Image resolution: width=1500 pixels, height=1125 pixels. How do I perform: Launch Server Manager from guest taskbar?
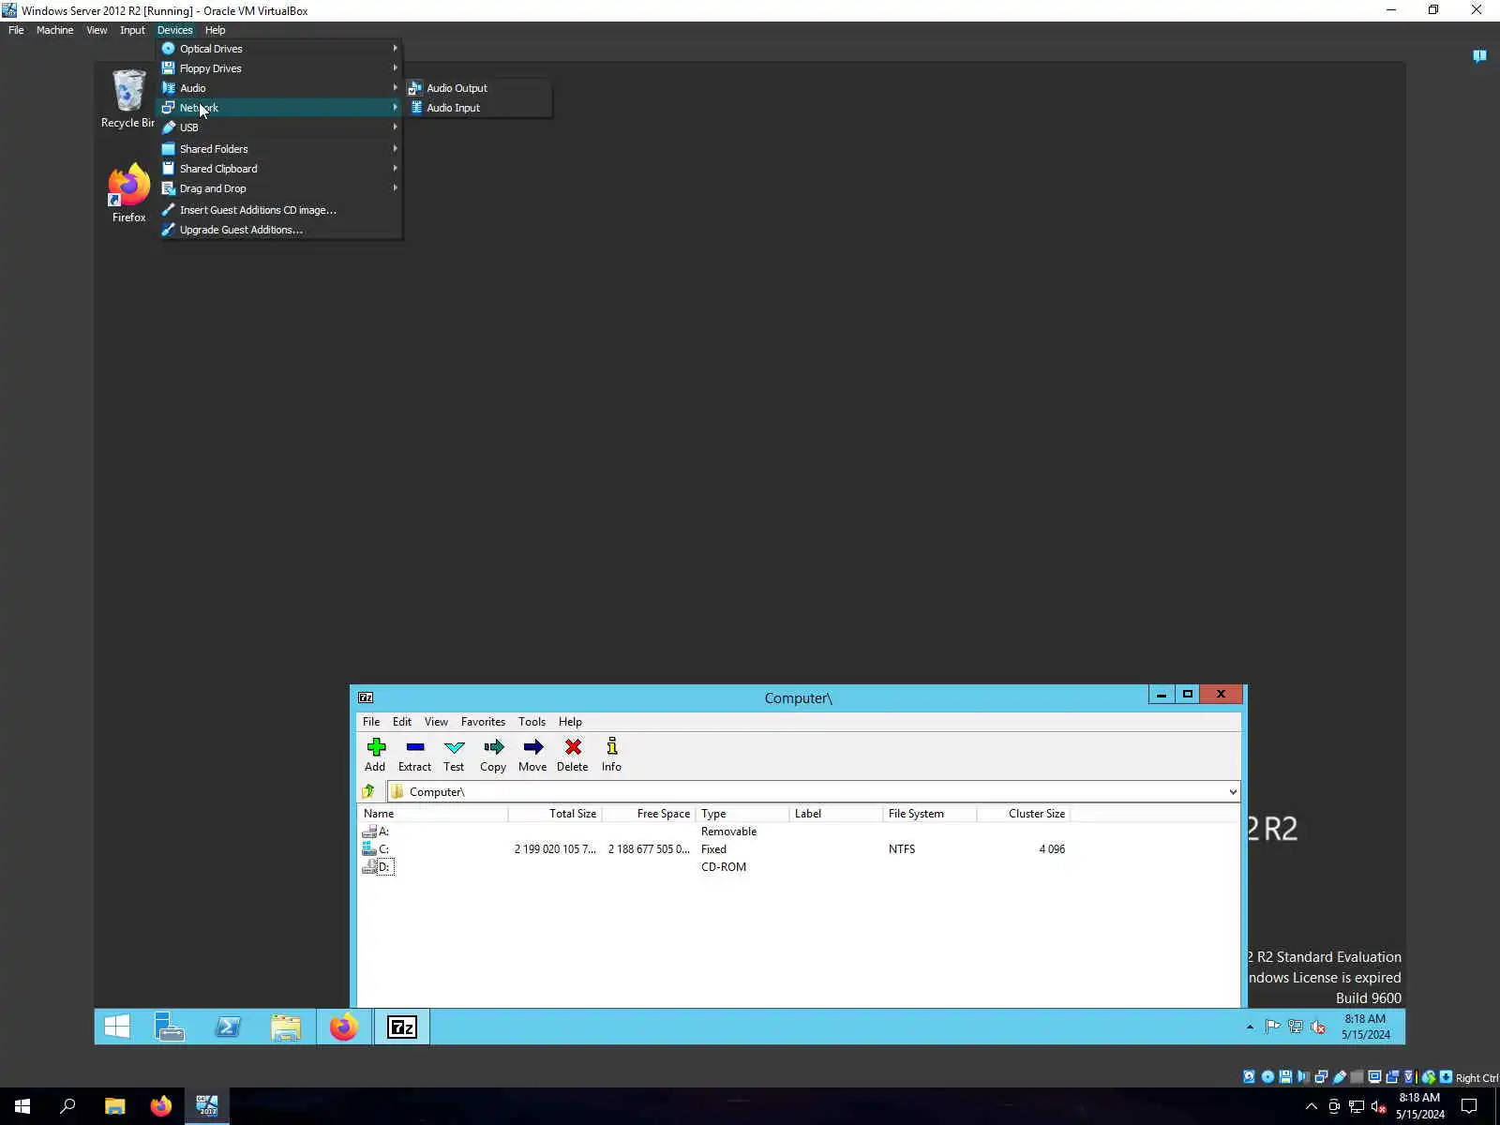pos(170,1027)
